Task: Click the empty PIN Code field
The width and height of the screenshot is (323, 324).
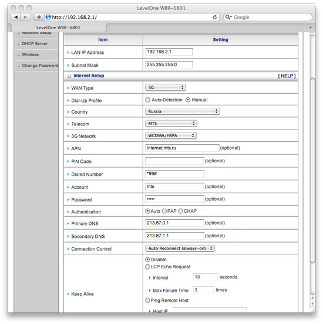Action: (x=174, y=161)
